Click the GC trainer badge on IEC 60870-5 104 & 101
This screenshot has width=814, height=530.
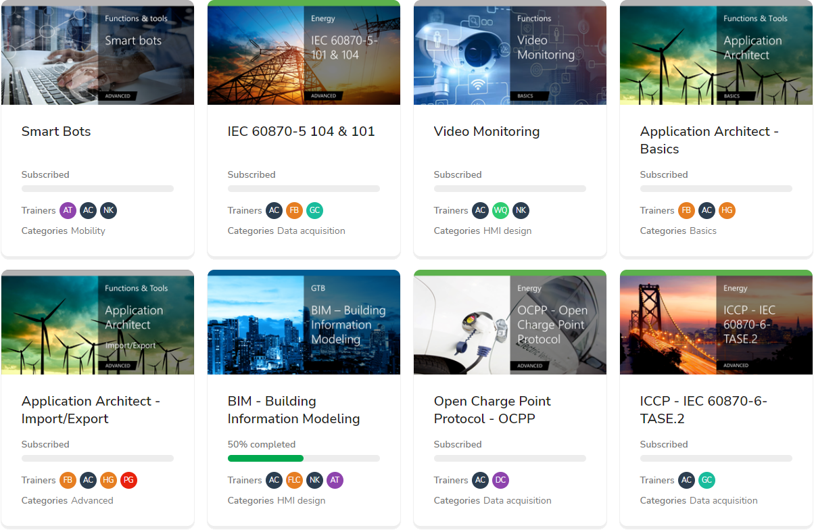(x=314, y=210)
